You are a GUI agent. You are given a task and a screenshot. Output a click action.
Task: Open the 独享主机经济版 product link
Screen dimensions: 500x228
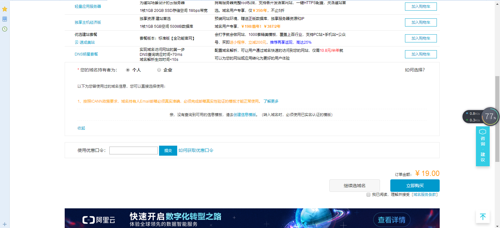tap(88, 22)
